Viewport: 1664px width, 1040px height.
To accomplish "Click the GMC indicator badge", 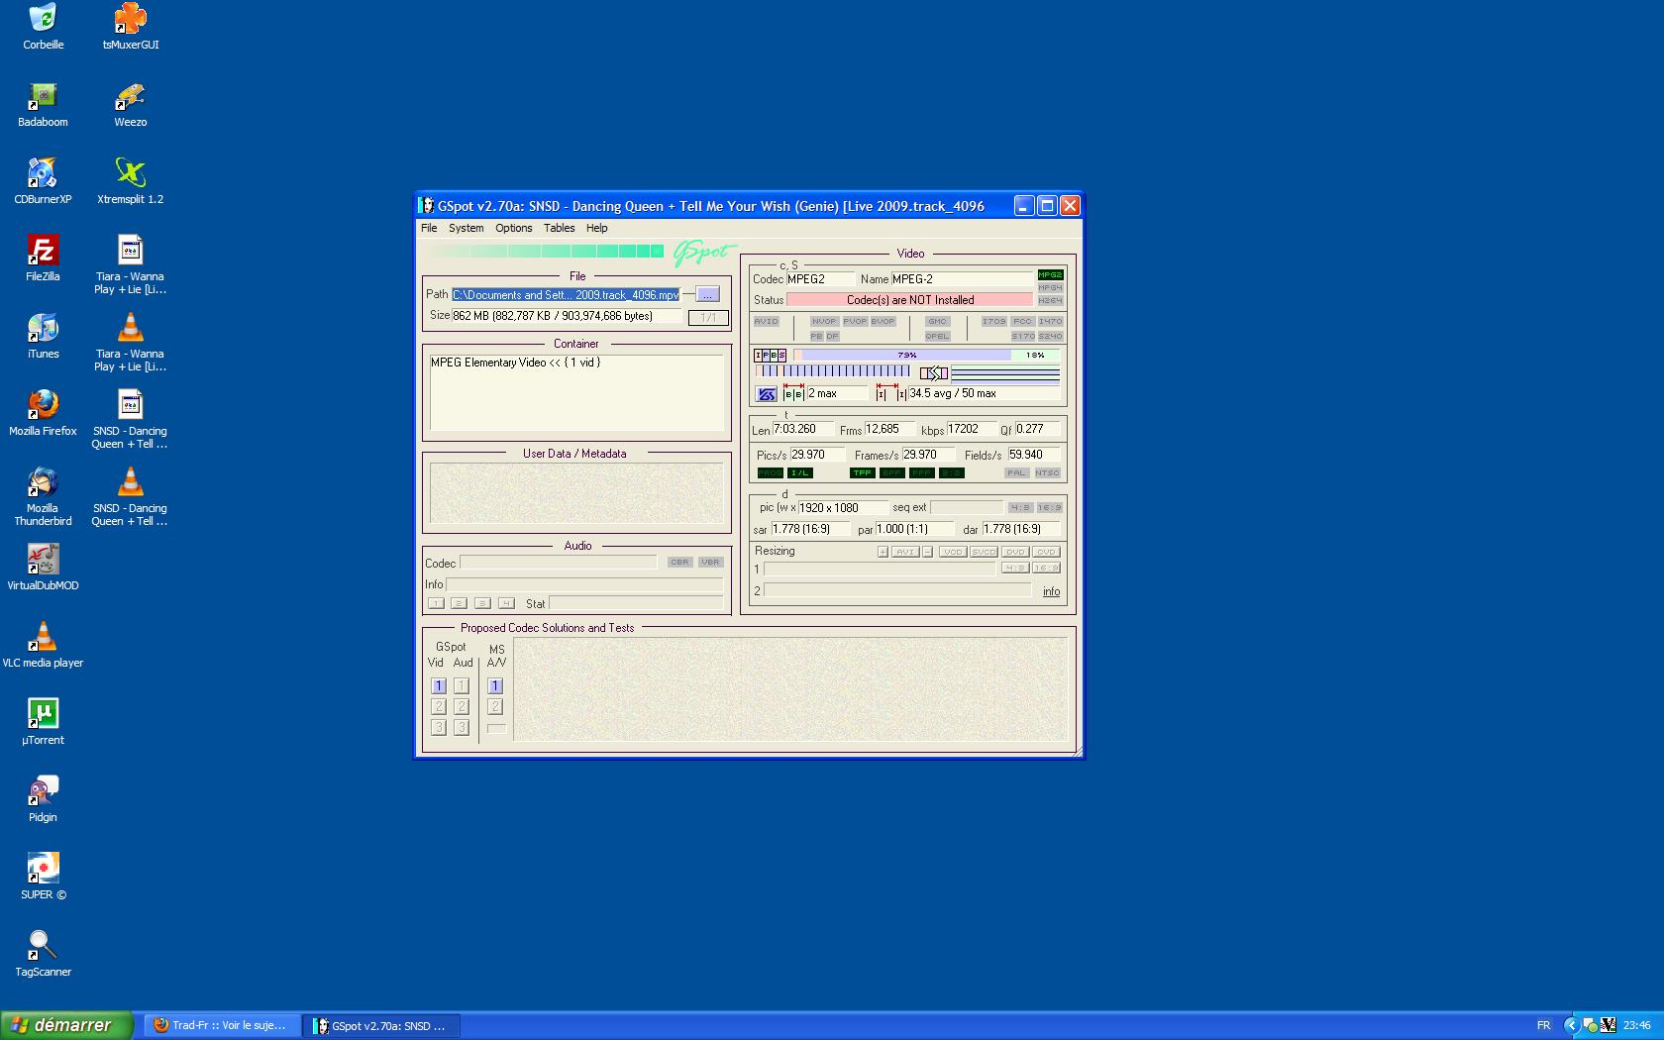I will pyautogui.click(x=937, y=321).
